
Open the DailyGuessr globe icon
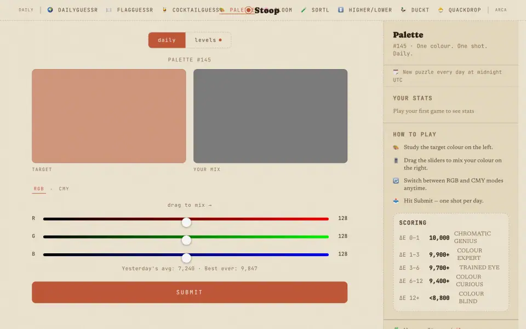[50, 10]
